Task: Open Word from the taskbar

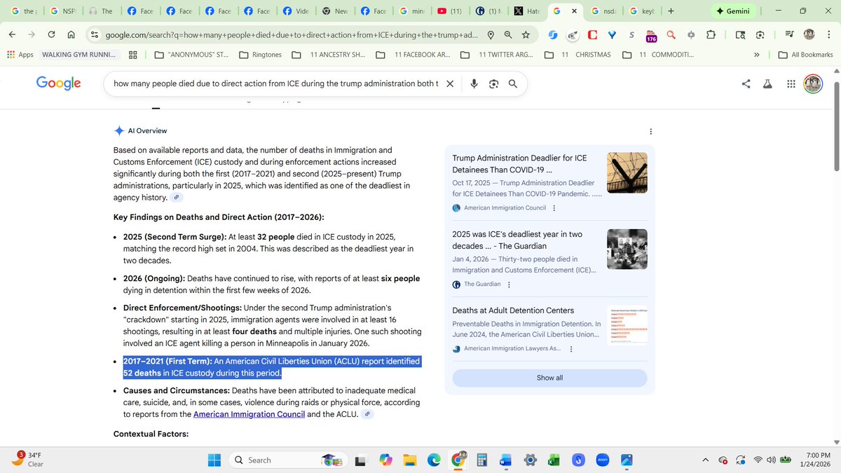Action: tap(506, 460)
